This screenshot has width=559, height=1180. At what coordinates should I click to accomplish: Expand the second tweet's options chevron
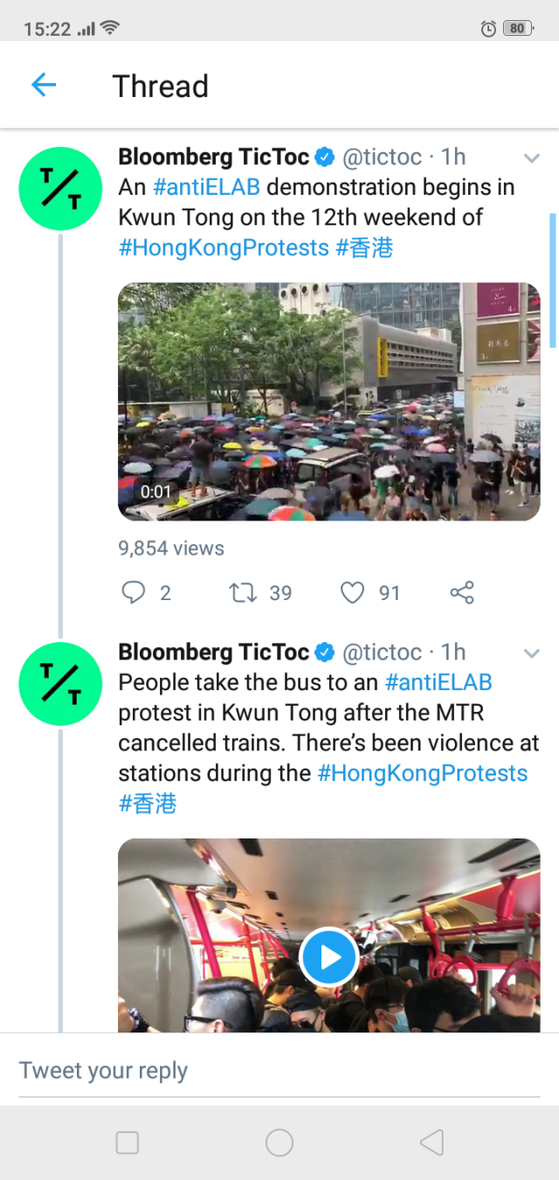point(531,653)
